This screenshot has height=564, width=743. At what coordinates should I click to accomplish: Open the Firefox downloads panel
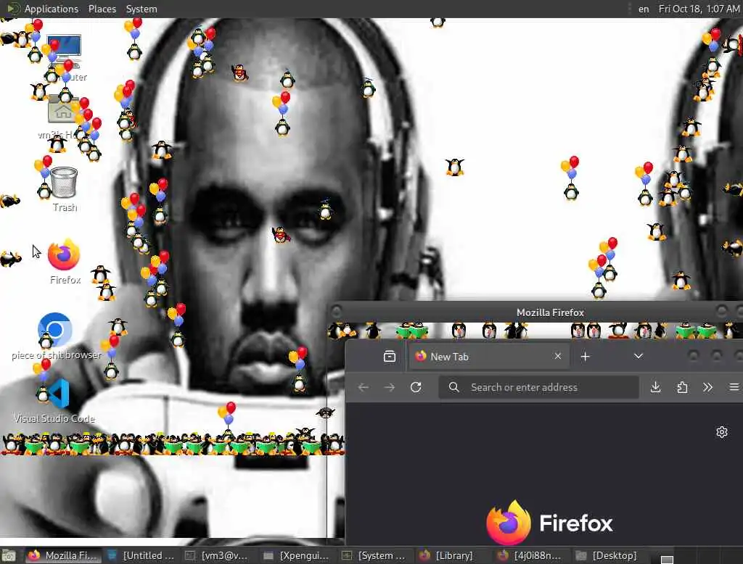click(x=655, y=387)
